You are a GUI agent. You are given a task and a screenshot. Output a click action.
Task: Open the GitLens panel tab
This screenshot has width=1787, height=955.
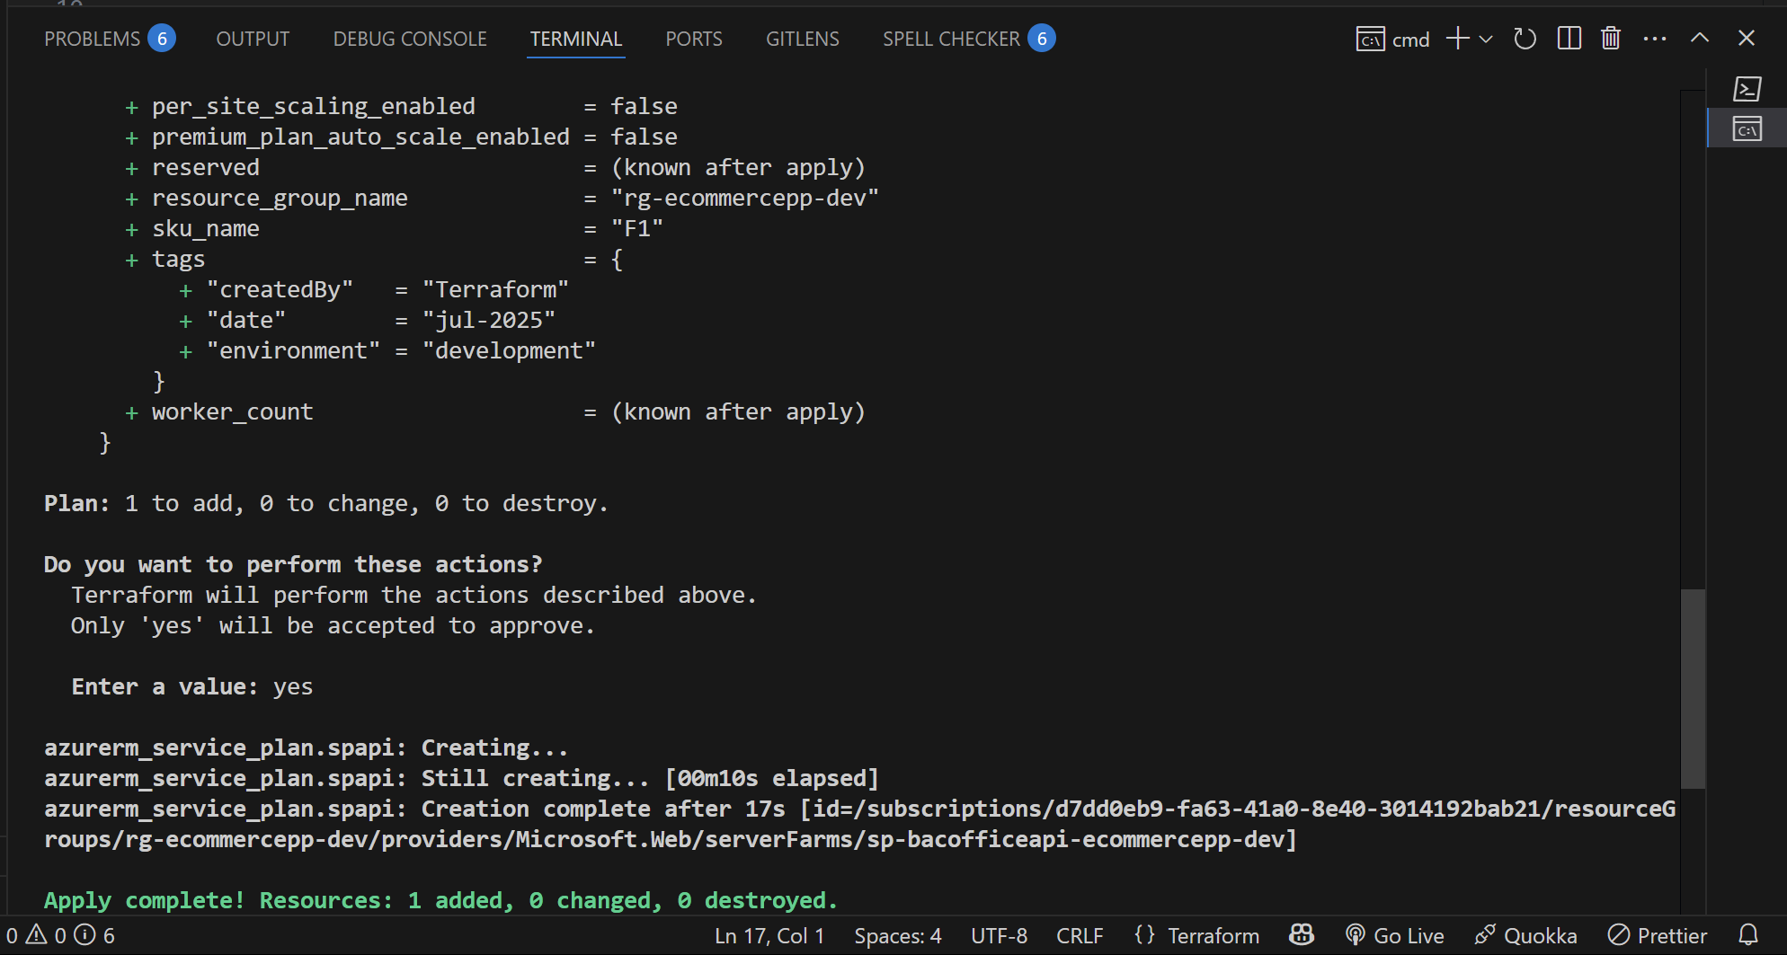click(x=802, y=39)
